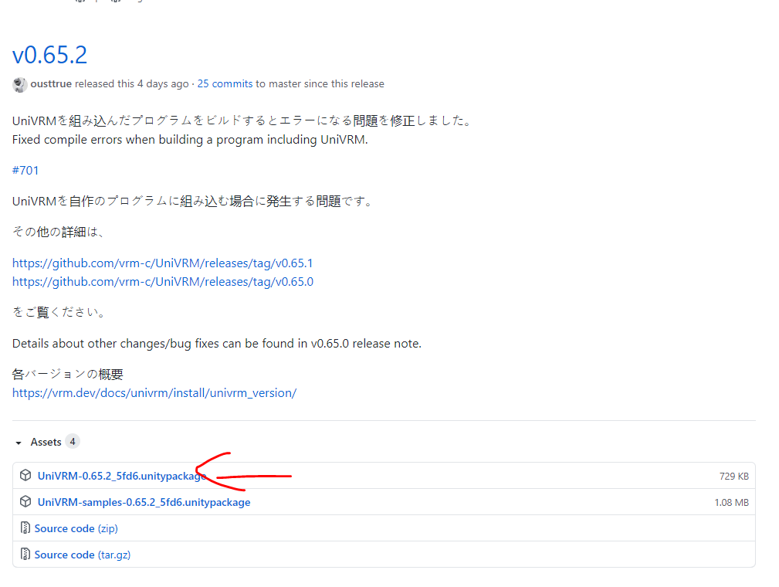
Task: Click package icon beside UniVRM-samples unitypackage
Action: 25,501
